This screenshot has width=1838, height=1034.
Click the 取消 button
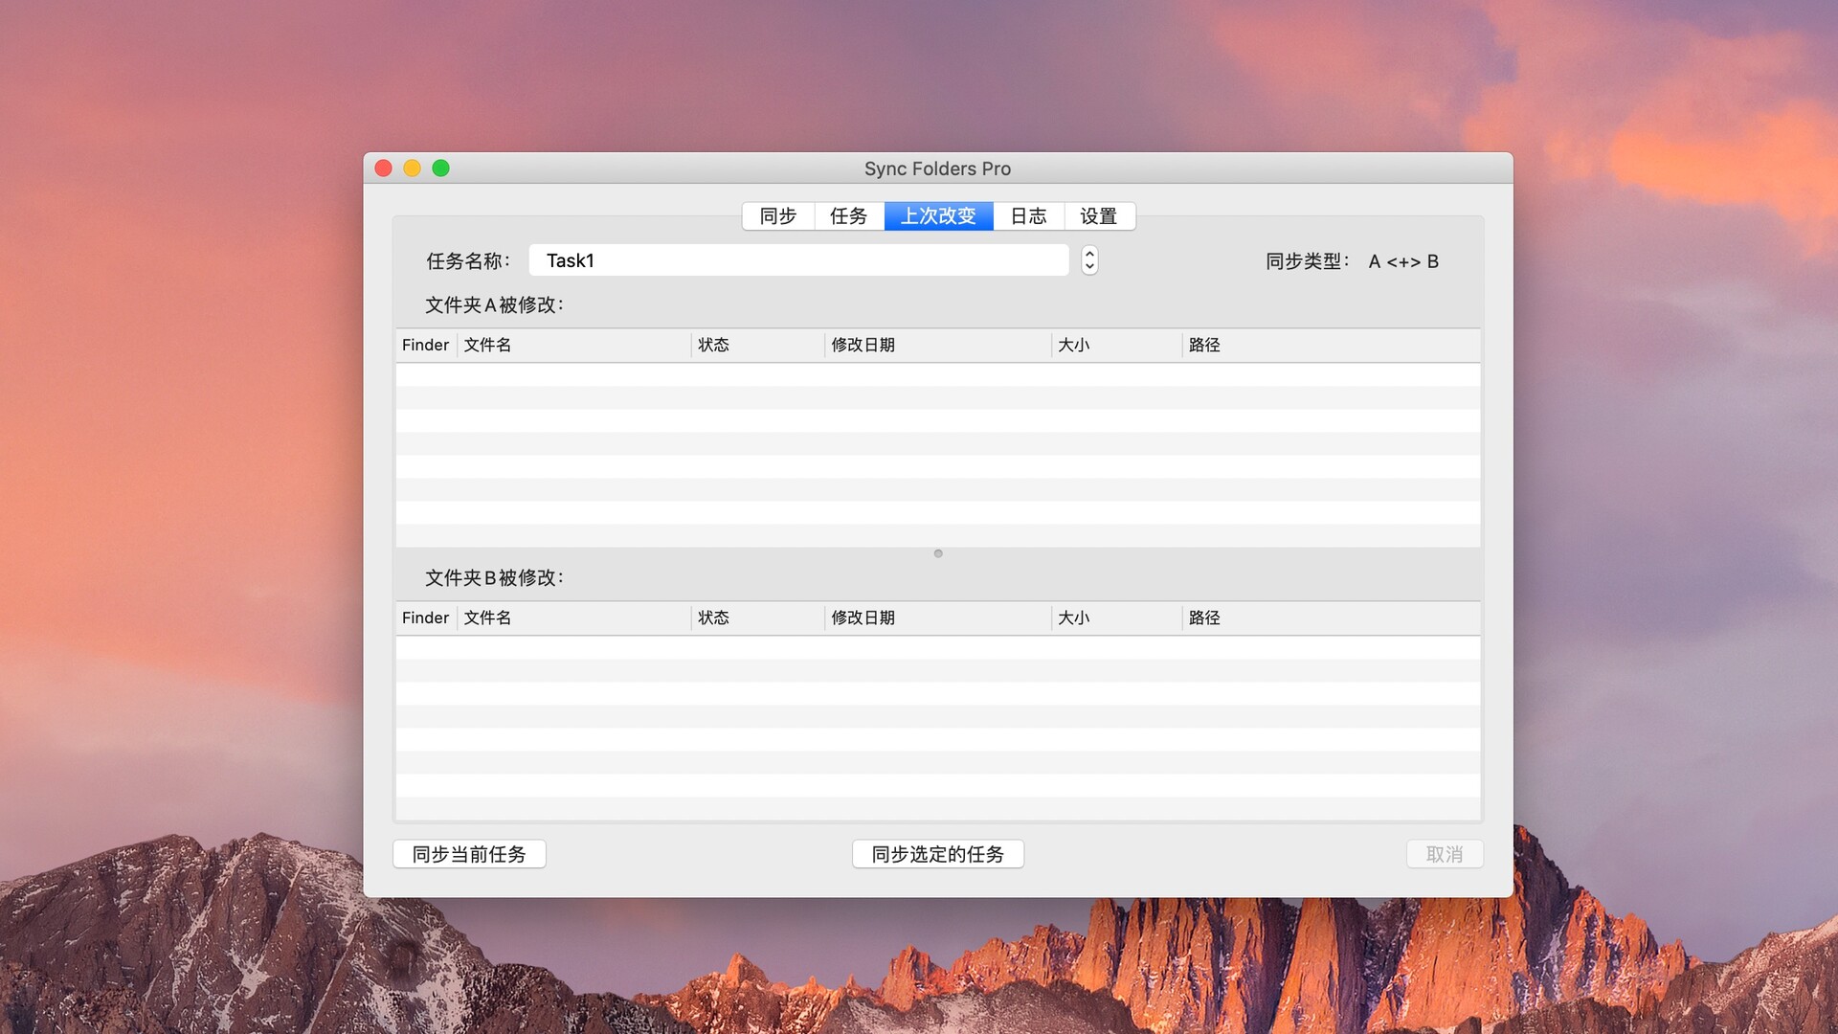pyautogui.click(x=1445, y=854)
